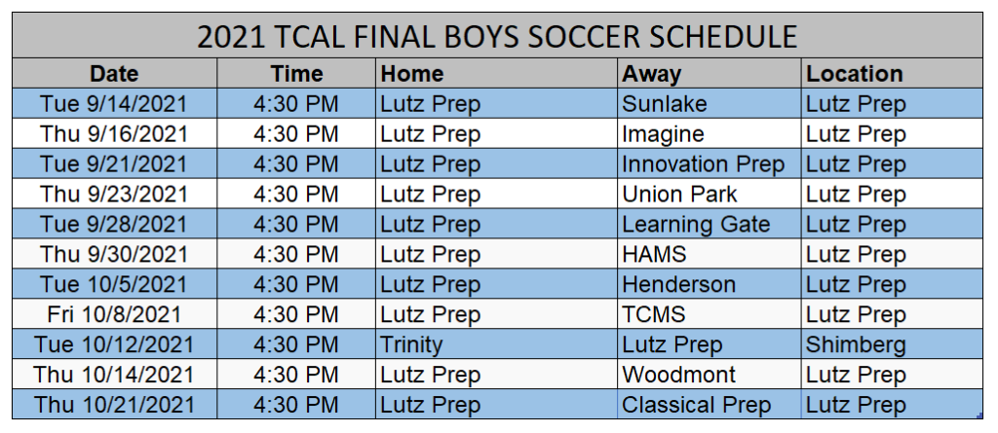Select the Classical Prep cell
The image size is (998, 433).
[x=710, y=404]
